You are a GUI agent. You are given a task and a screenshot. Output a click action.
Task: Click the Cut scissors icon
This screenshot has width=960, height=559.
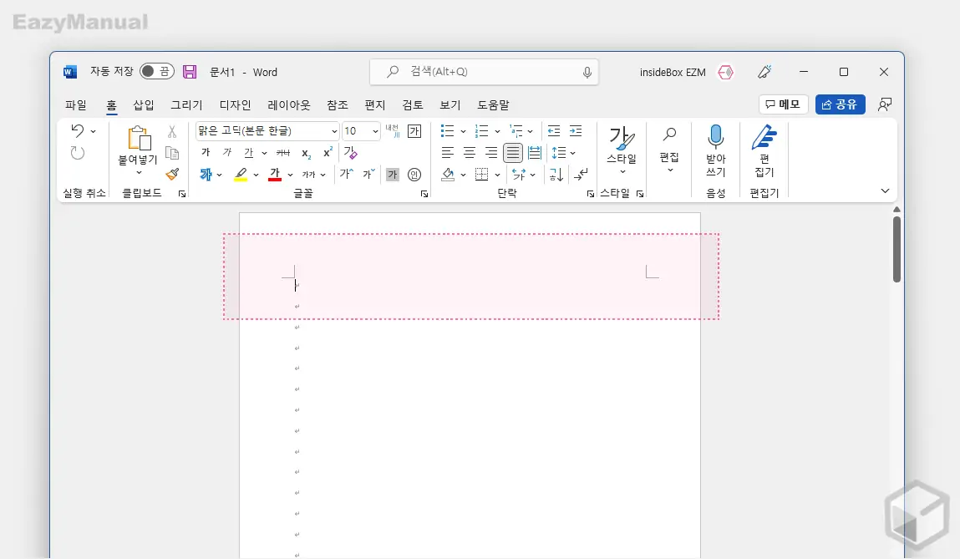[x=172, y=131]
